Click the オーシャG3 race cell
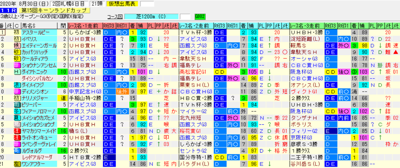The height and width of the screenshot is (168, 400). pos(307,58)
